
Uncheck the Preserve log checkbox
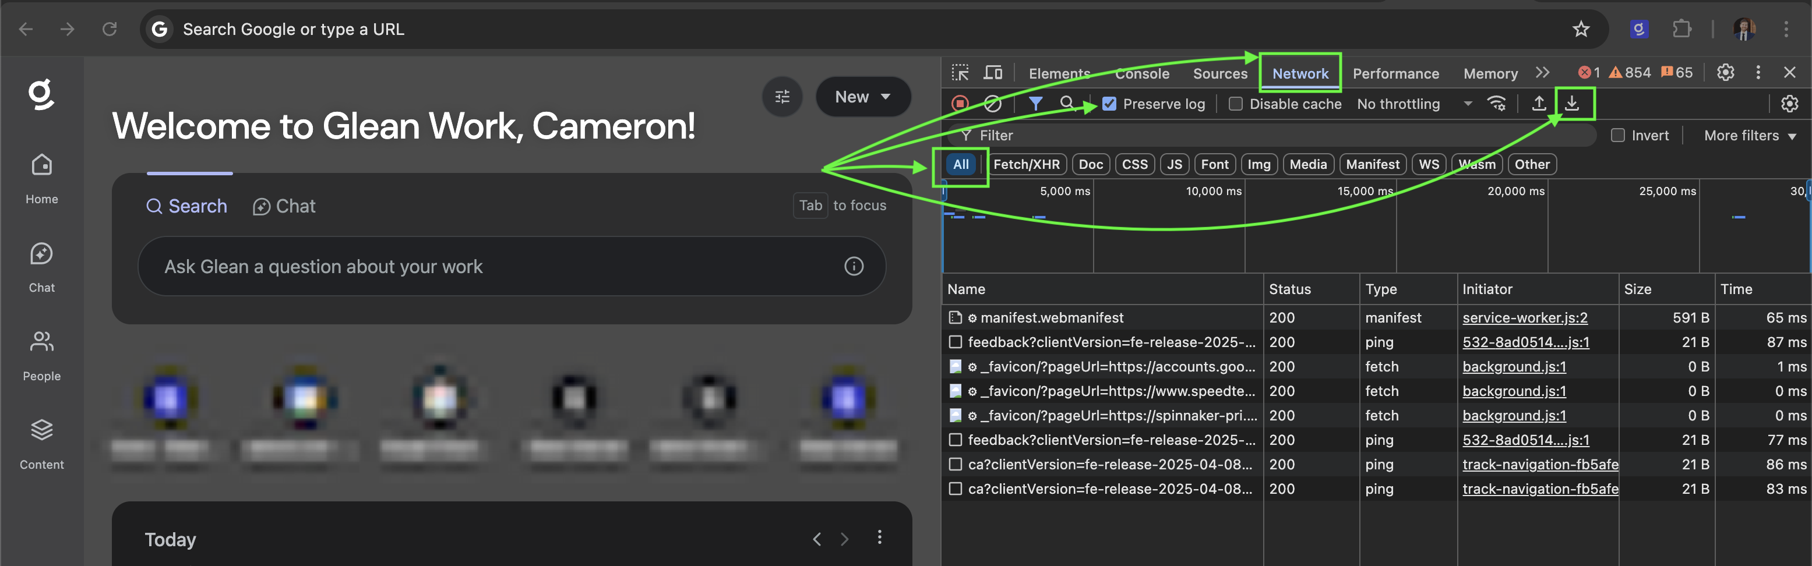[1109, 104]
